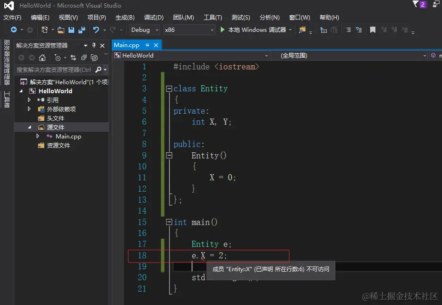Click Sync with Active Document icon

73,58
